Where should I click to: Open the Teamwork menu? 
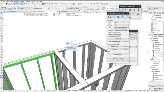pos(28,1)
